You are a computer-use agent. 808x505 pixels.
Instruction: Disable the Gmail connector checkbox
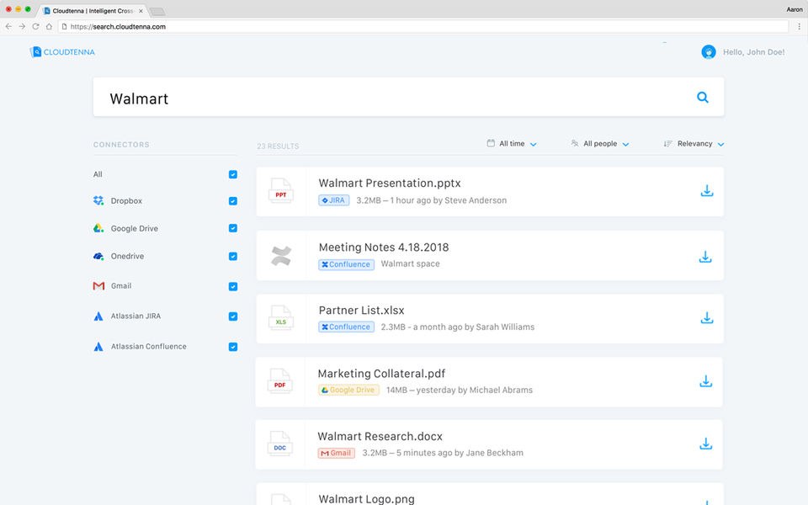click(233, 286)
